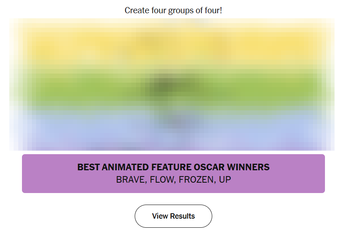Screen dimensions: 349x248
Task: Click the word UP in purple card
Action: [225, 180]
